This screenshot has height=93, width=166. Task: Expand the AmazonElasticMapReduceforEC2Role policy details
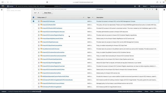[x=39, y=38]
